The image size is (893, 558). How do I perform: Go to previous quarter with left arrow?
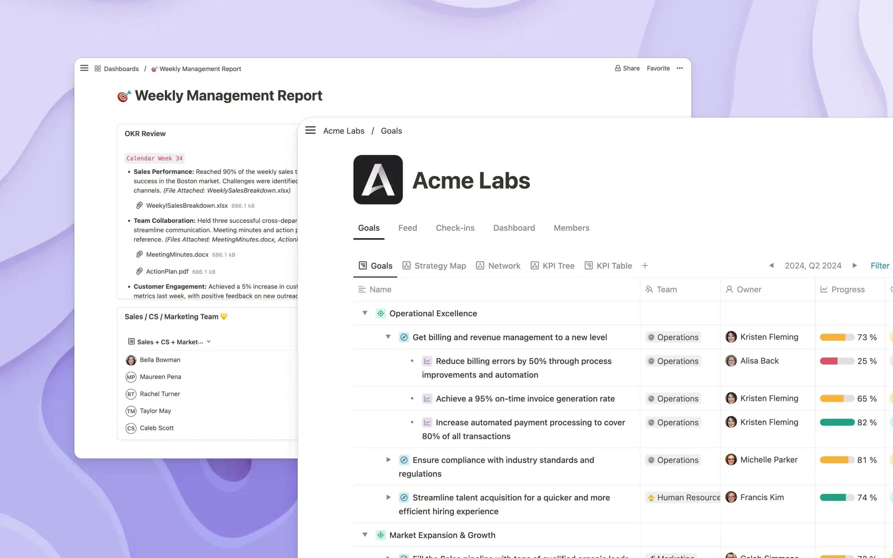click(x=771, y=266)
